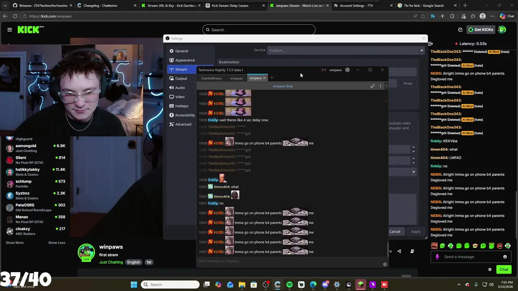The image size is (518, 291).
Task: Open emoji picker in Kick chat input
Action: (x=505, y=257)
